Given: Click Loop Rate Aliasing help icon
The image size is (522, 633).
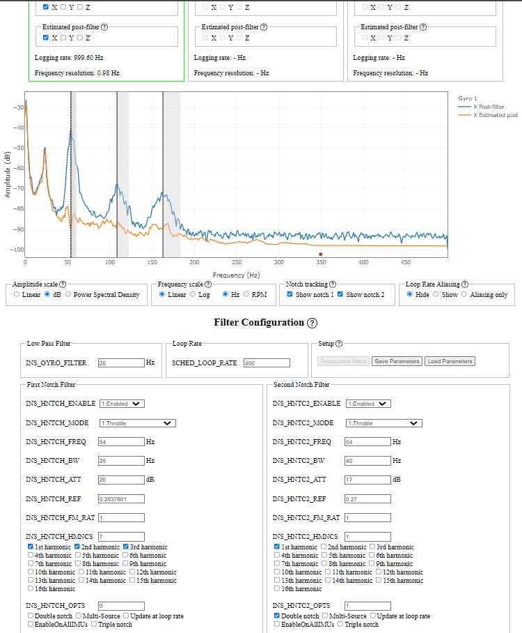Looking at the screenshot, I should pyautogui.click(x=464, y=284).
